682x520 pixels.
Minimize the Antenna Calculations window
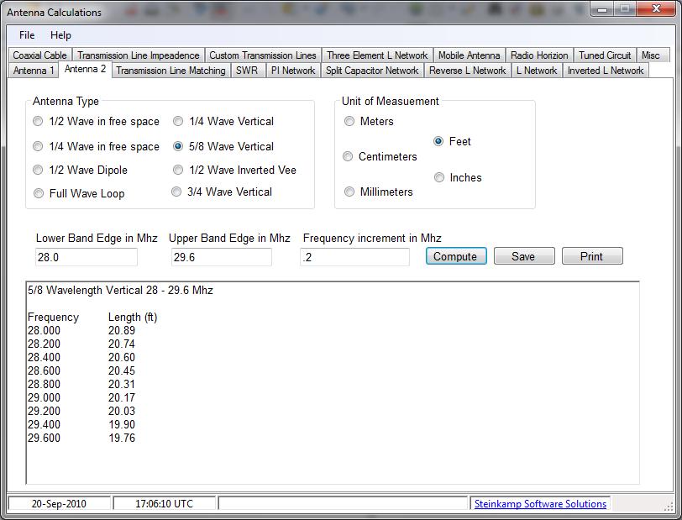(602, 9)
